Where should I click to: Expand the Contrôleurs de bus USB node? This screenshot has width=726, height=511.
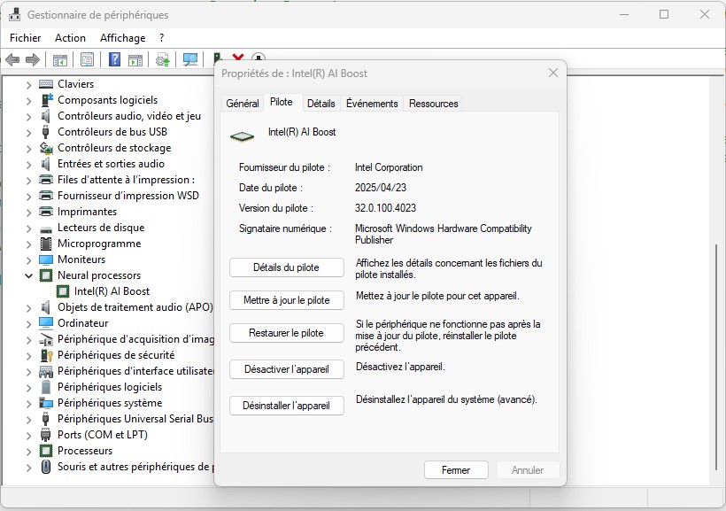tap(28, 132)
